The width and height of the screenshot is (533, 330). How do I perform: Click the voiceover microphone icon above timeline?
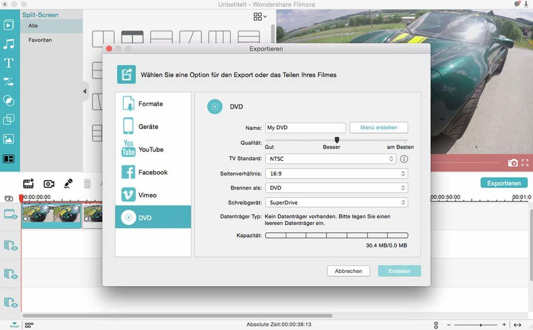coord(68,183)
